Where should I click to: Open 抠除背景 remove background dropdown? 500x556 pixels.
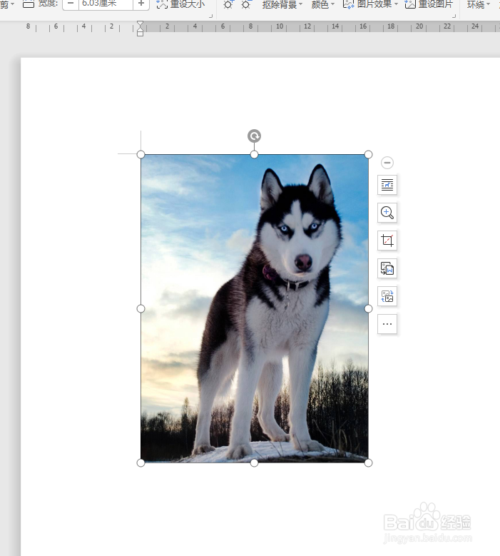282,4
